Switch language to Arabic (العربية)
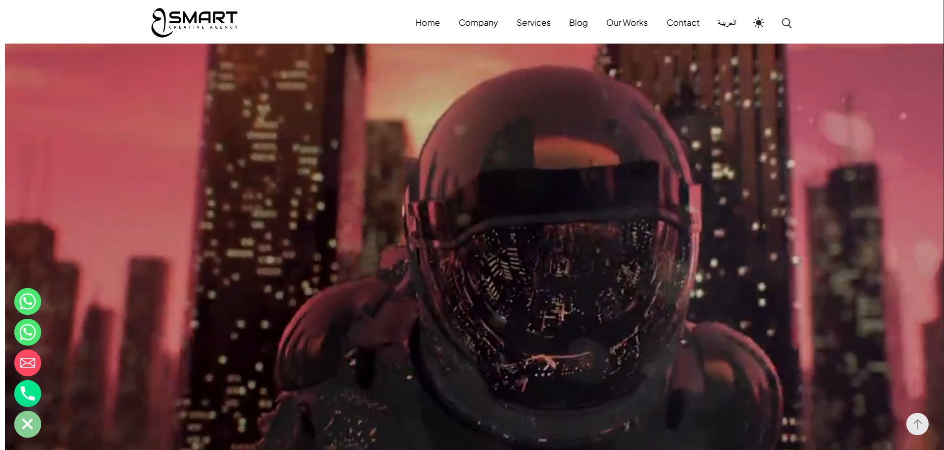944x450 pixels. (727, 23)
